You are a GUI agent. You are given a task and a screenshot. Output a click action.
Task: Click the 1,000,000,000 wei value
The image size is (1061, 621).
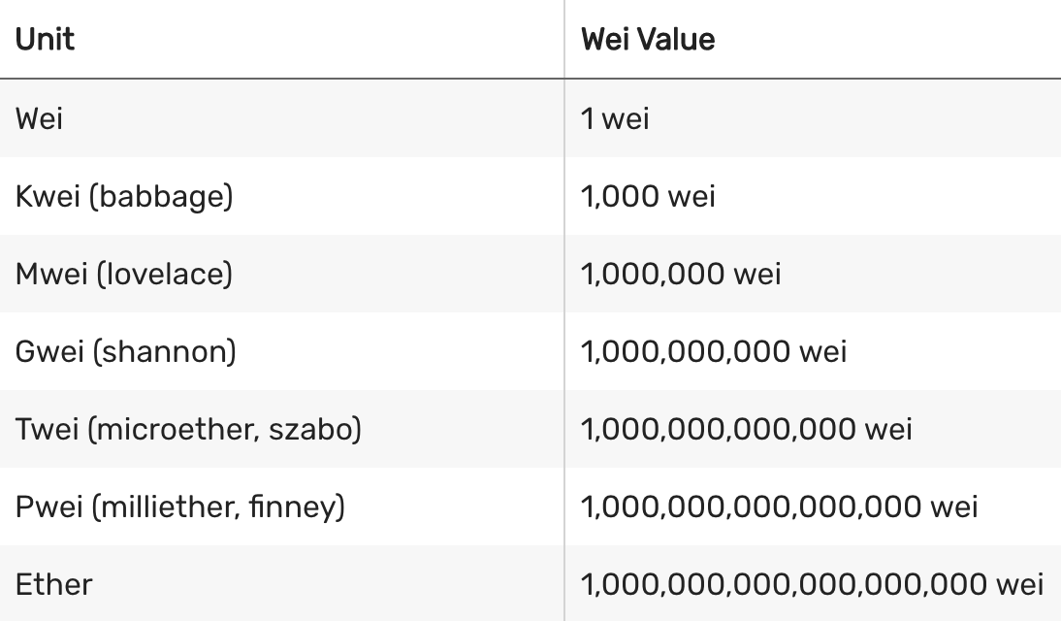714,351
